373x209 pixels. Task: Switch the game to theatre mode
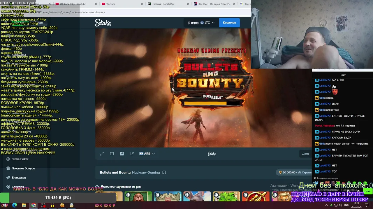point(112,154)
